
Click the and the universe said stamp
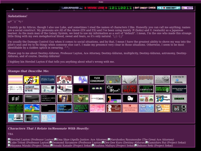(179, 89)
